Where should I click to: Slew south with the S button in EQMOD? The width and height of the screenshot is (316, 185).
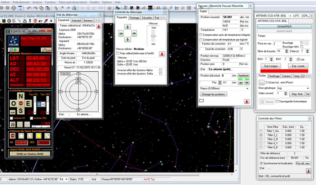pos(20,110)
